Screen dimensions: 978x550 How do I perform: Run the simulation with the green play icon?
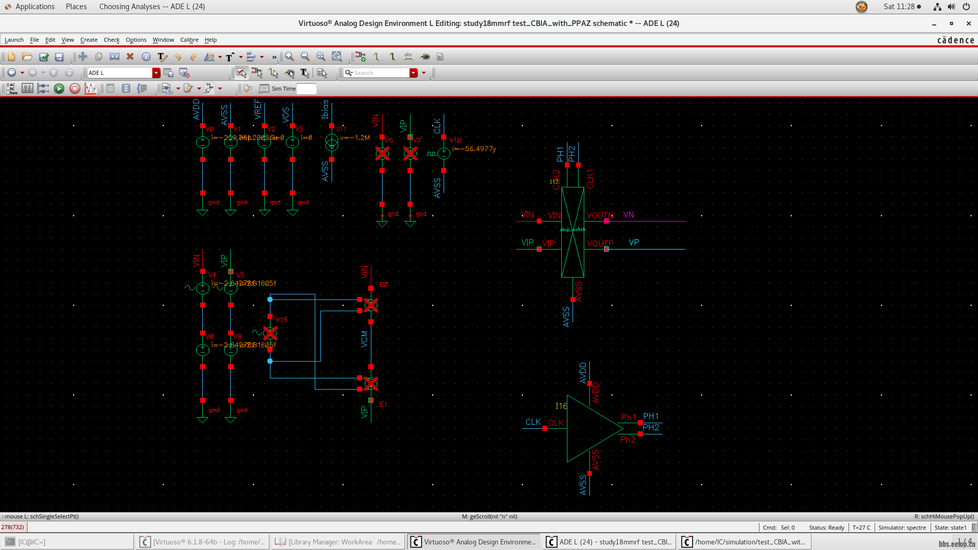click(x=59, y=89)
